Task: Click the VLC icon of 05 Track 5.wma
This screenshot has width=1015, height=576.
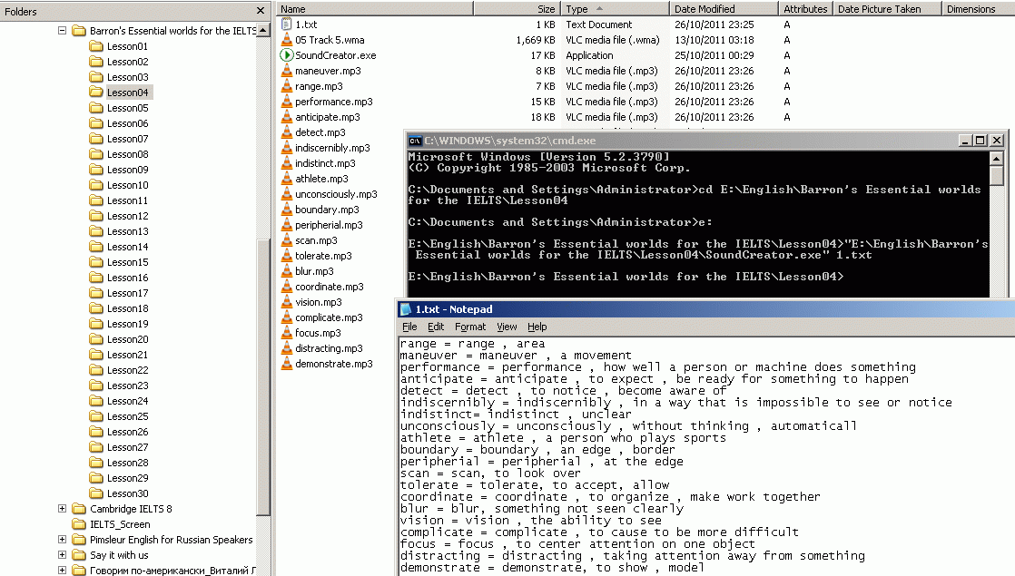Action: pos(286,40)
